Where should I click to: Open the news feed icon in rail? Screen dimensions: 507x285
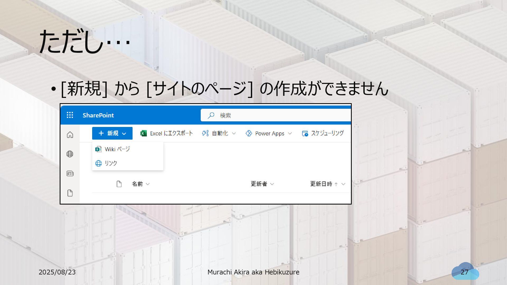coord(70,173)
